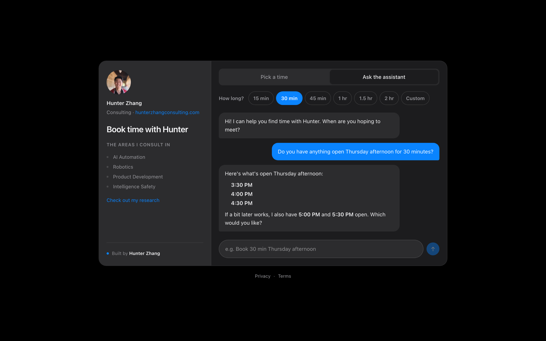Click the blue user message bubble

(356, 152)
